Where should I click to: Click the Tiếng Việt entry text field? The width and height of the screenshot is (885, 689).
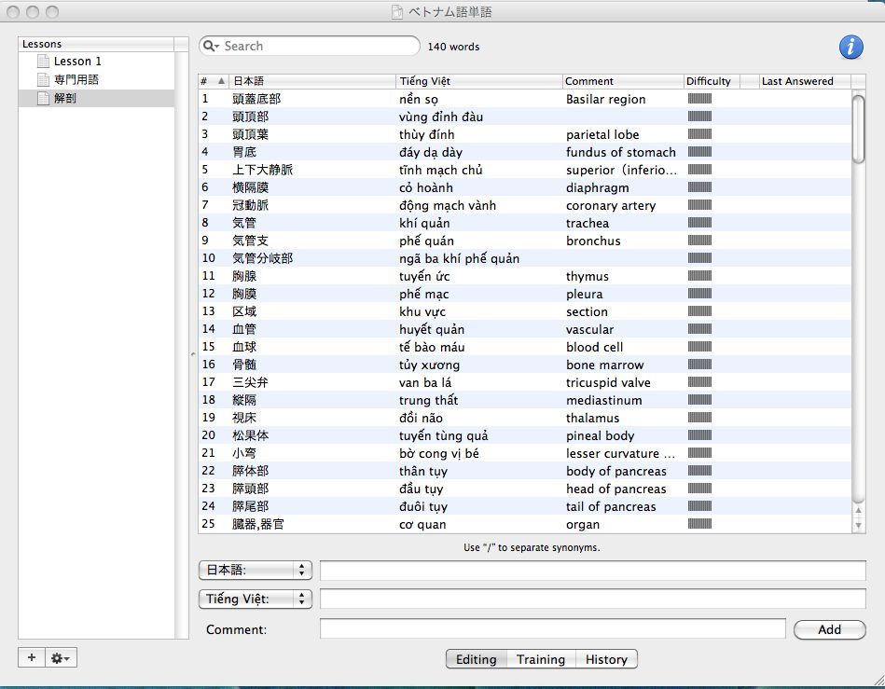click(592, 599)
